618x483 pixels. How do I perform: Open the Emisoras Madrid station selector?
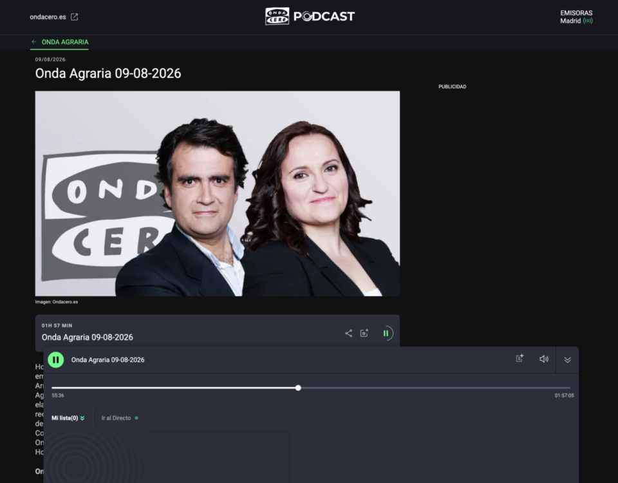click(576, 17)
